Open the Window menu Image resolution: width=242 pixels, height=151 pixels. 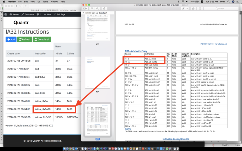pyautogui.click(x=54, y=2)
